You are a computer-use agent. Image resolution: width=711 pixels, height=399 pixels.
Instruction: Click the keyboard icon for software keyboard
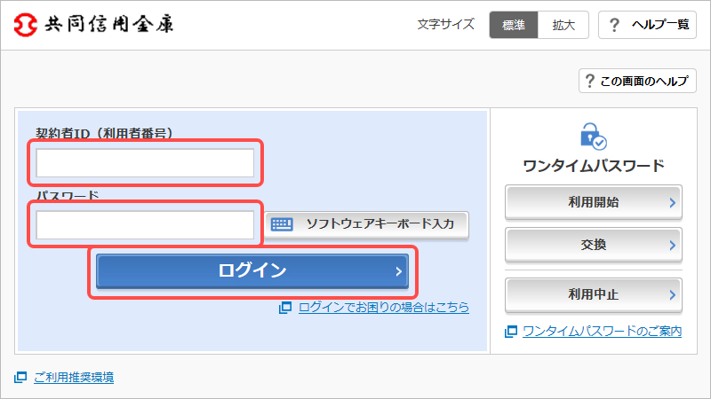[282, 224]
